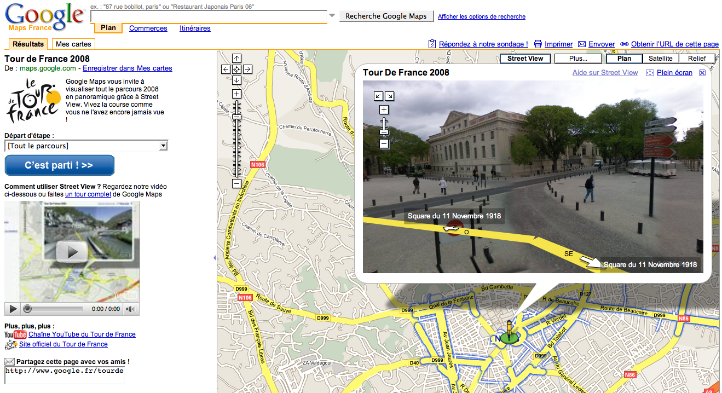Open the Mes cartes tab

pyautogui.click(x=73, y=44)
